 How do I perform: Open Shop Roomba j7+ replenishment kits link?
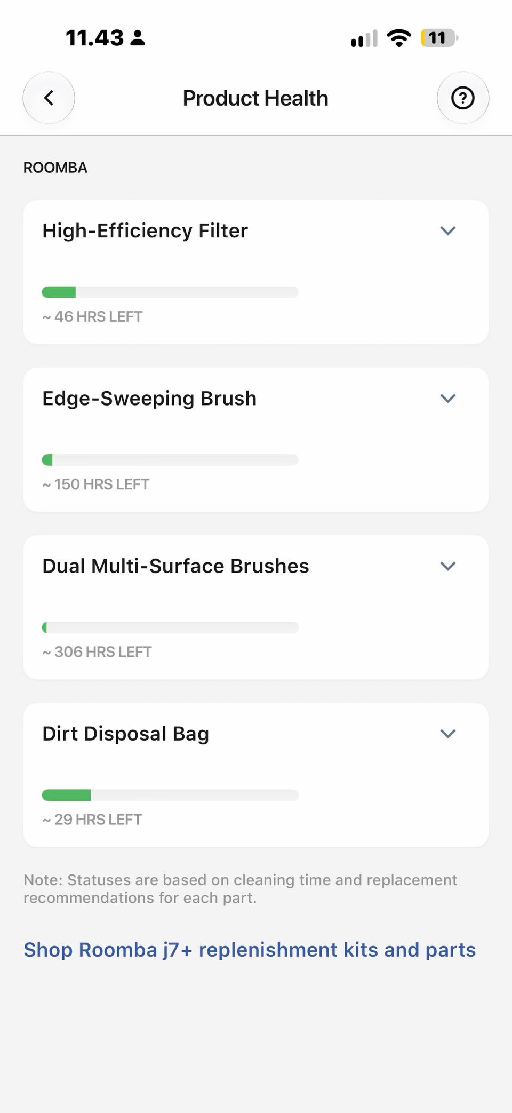click(x=250, y=950)
